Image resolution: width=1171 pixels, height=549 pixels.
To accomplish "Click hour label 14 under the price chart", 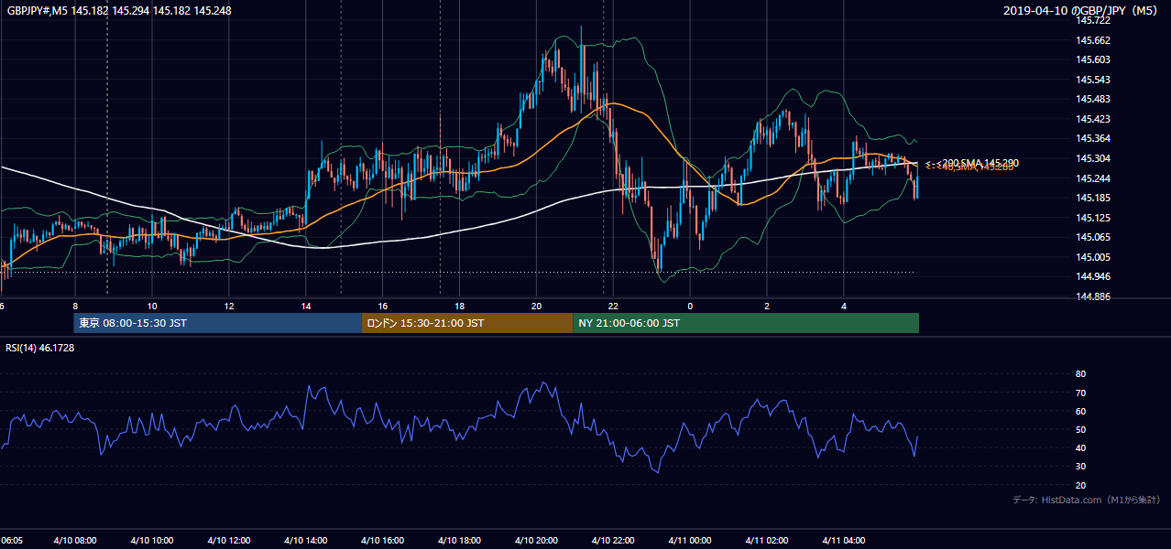I will point(306,306).
